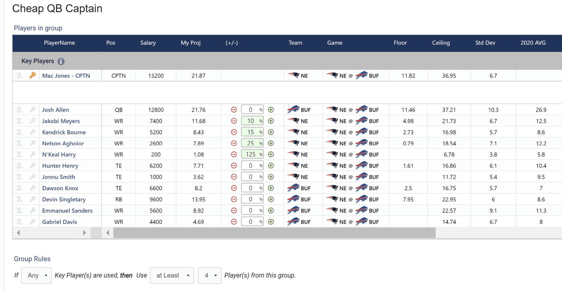Mark Gabriel Davis as key player
The height and width of the screenshot is (291, 562).
point(33,222)
